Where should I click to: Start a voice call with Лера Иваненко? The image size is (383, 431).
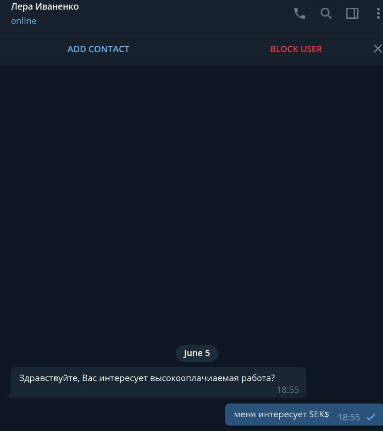[x=300, y=13]
